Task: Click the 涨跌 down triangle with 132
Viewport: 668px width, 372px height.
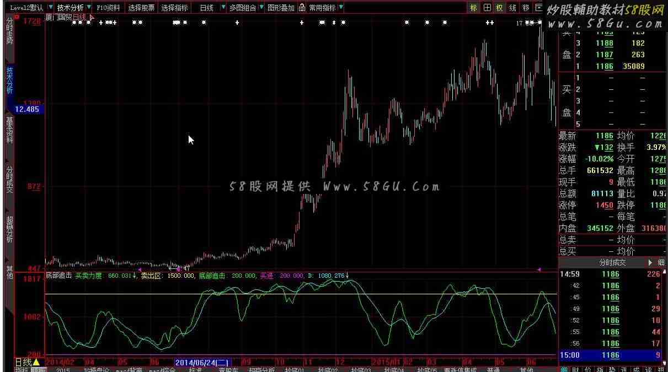Action: pos(603,147)
